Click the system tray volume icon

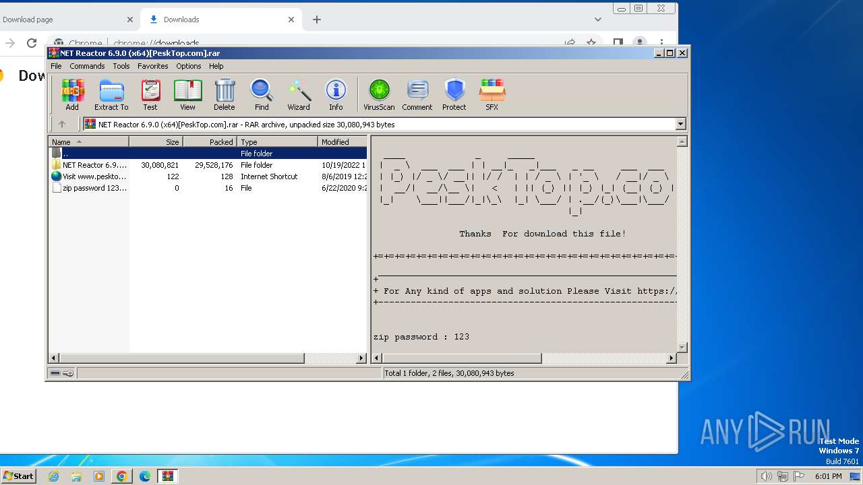click(x=766, y=476)
